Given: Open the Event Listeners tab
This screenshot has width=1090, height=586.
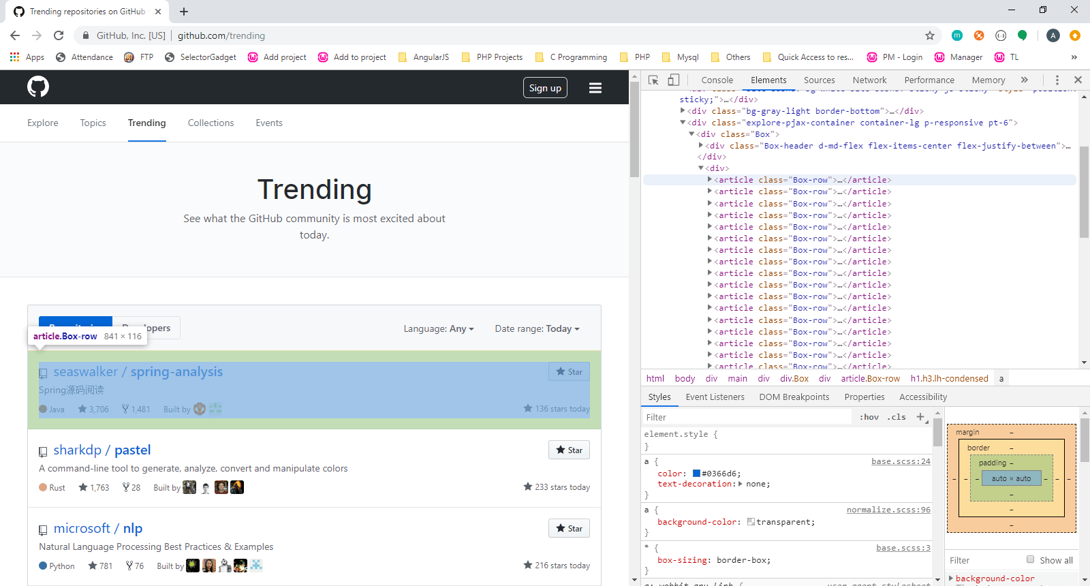Looking at the screenshot, I should 715,397.
